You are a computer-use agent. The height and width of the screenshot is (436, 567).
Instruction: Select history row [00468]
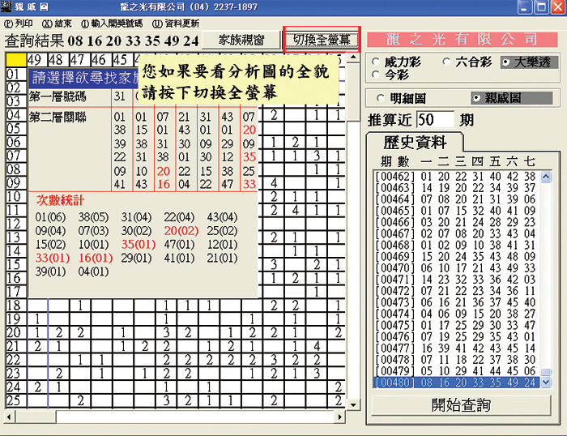click(456, 246)
